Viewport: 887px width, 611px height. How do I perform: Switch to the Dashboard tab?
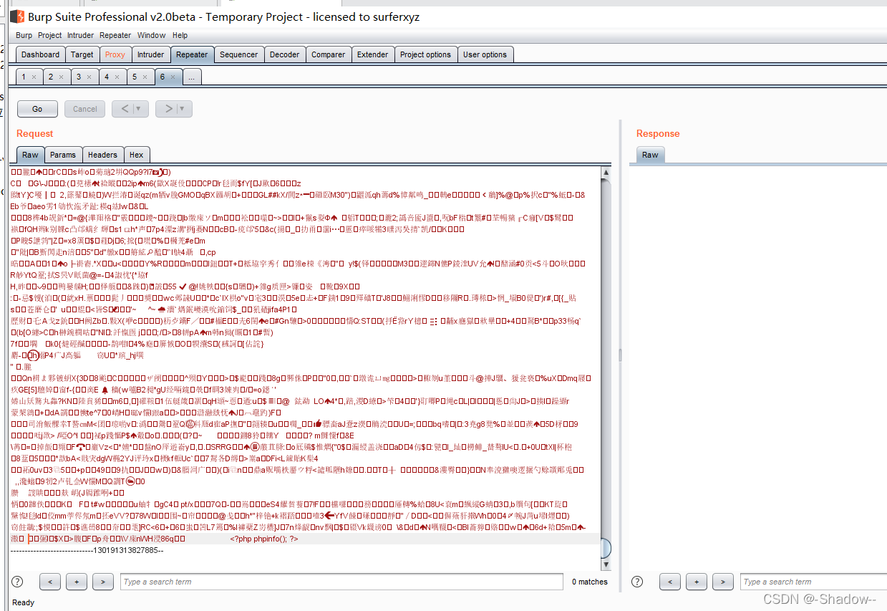(x=41, y=54)
